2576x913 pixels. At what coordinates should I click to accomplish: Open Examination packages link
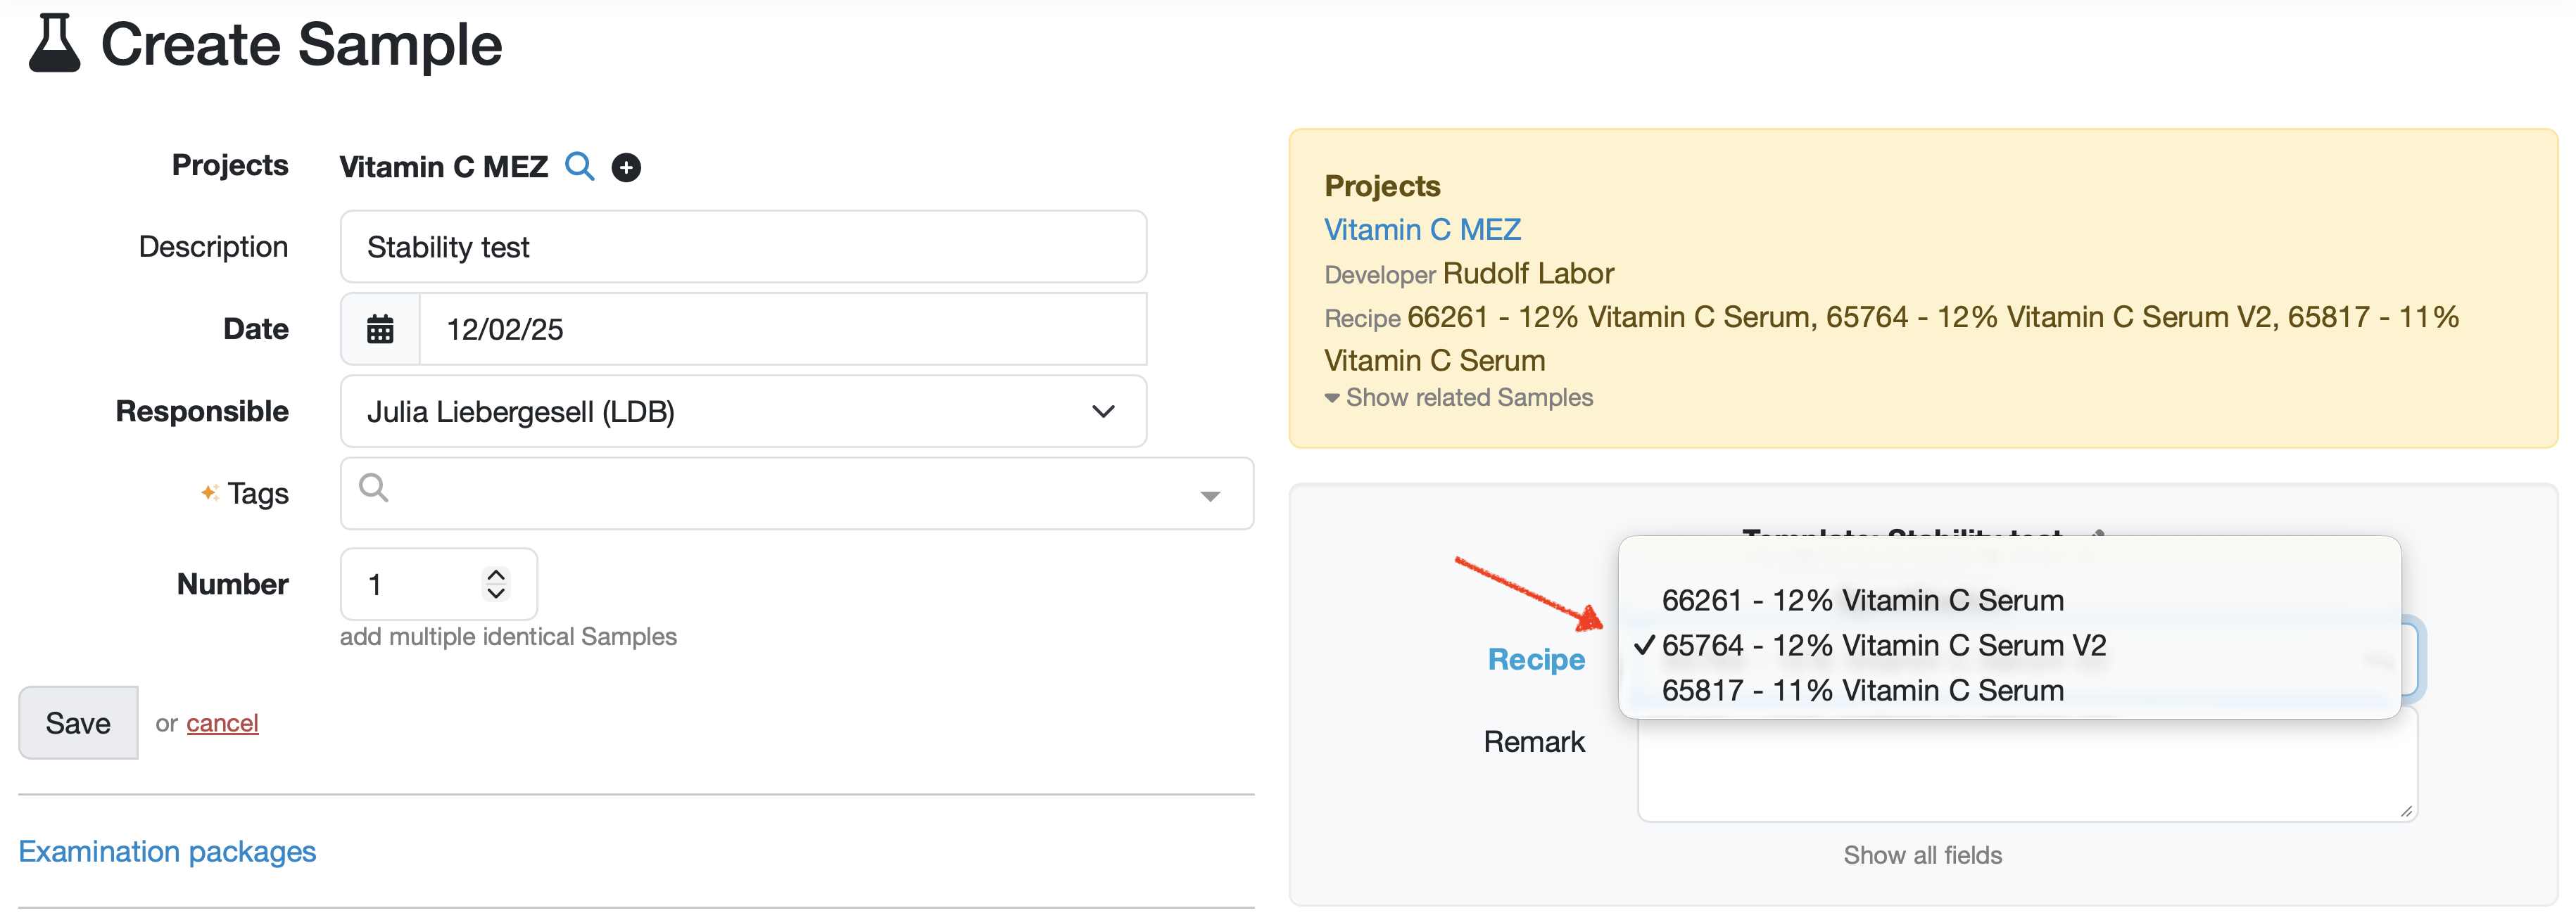[x=167, y=851]
